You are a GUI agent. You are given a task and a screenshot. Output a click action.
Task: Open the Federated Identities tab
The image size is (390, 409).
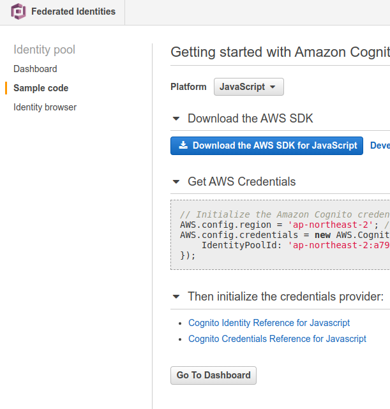click(x=73, y=11)
